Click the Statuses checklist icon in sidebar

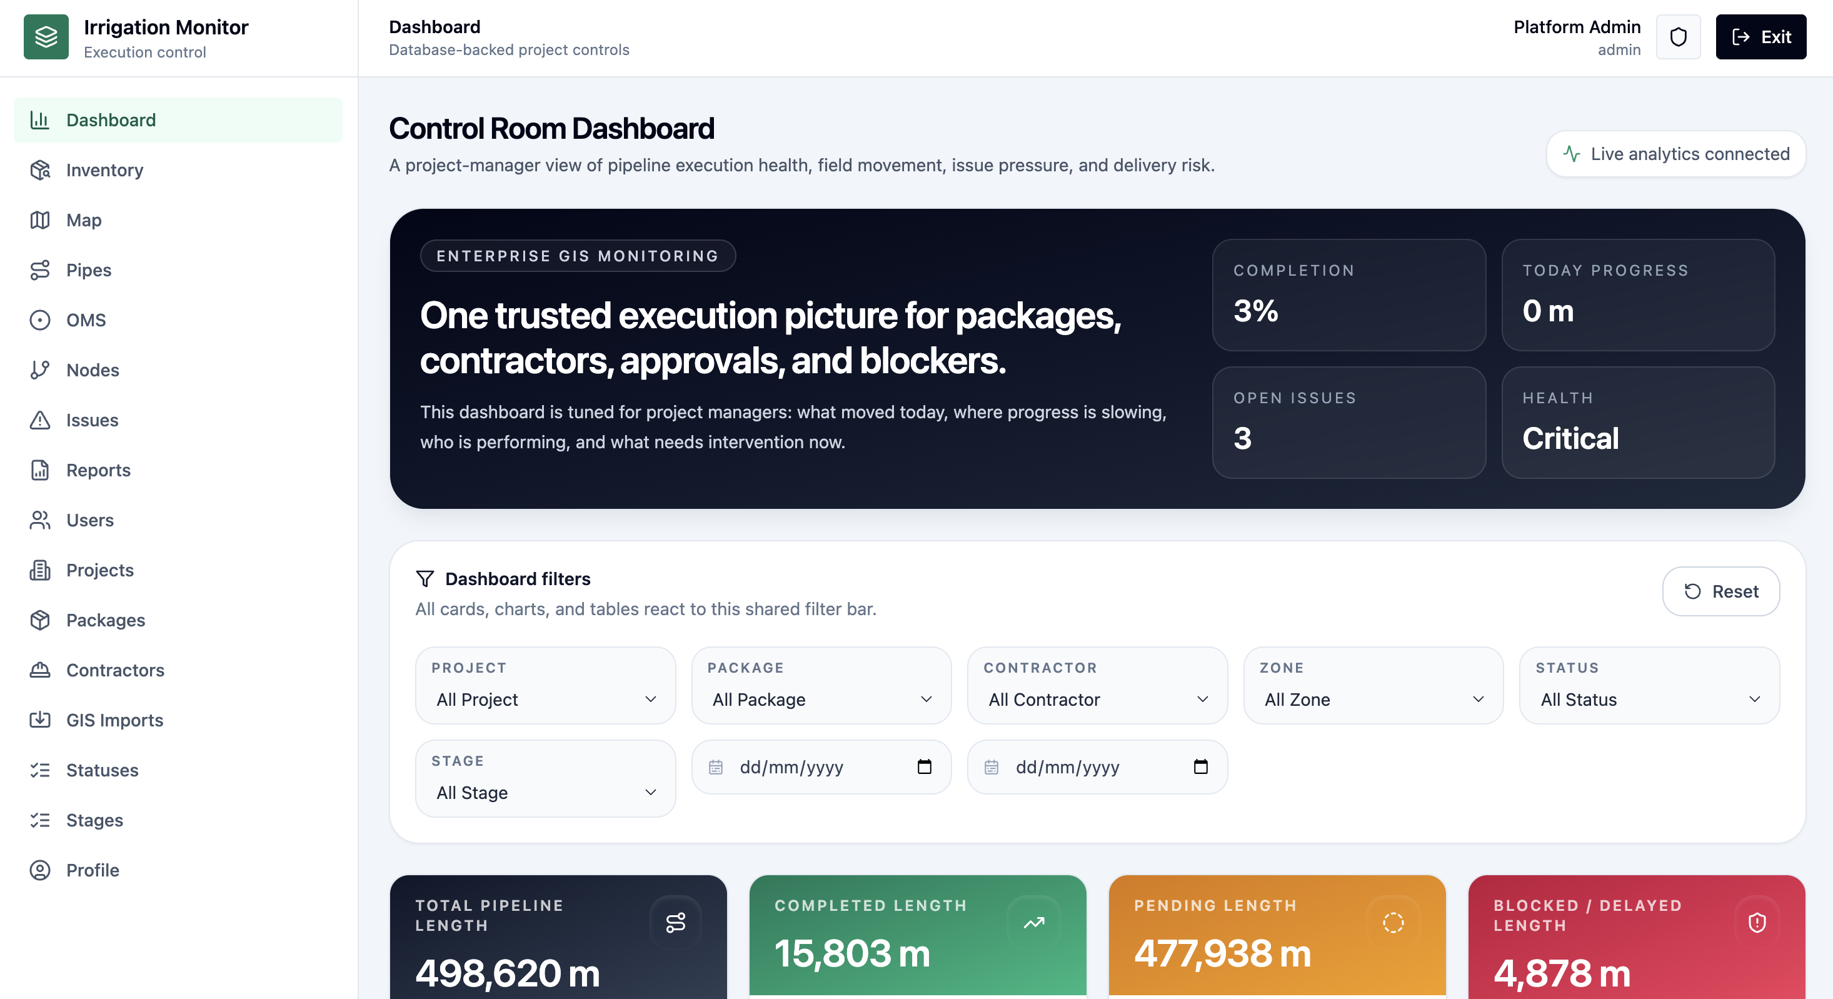40,770
